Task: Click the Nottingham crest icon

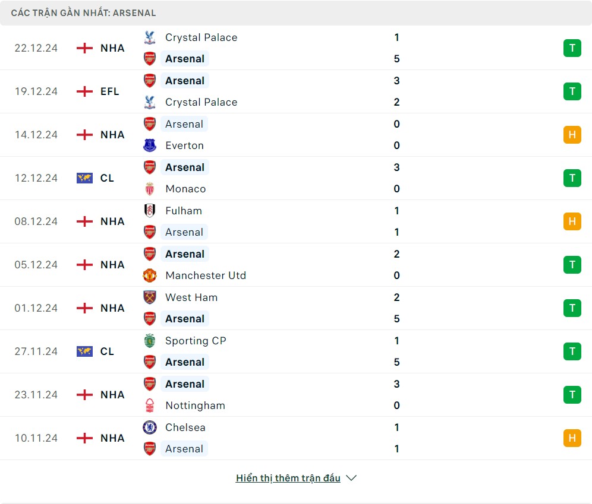Action: (150, 405)
